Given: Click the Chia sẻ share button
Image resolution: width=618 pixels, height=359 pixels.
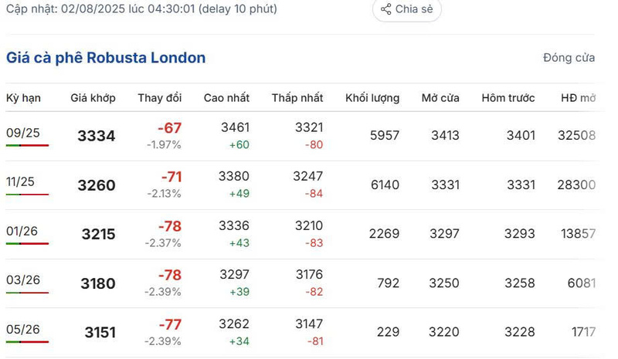Looking at the screenshot, I should pos(407,9).
